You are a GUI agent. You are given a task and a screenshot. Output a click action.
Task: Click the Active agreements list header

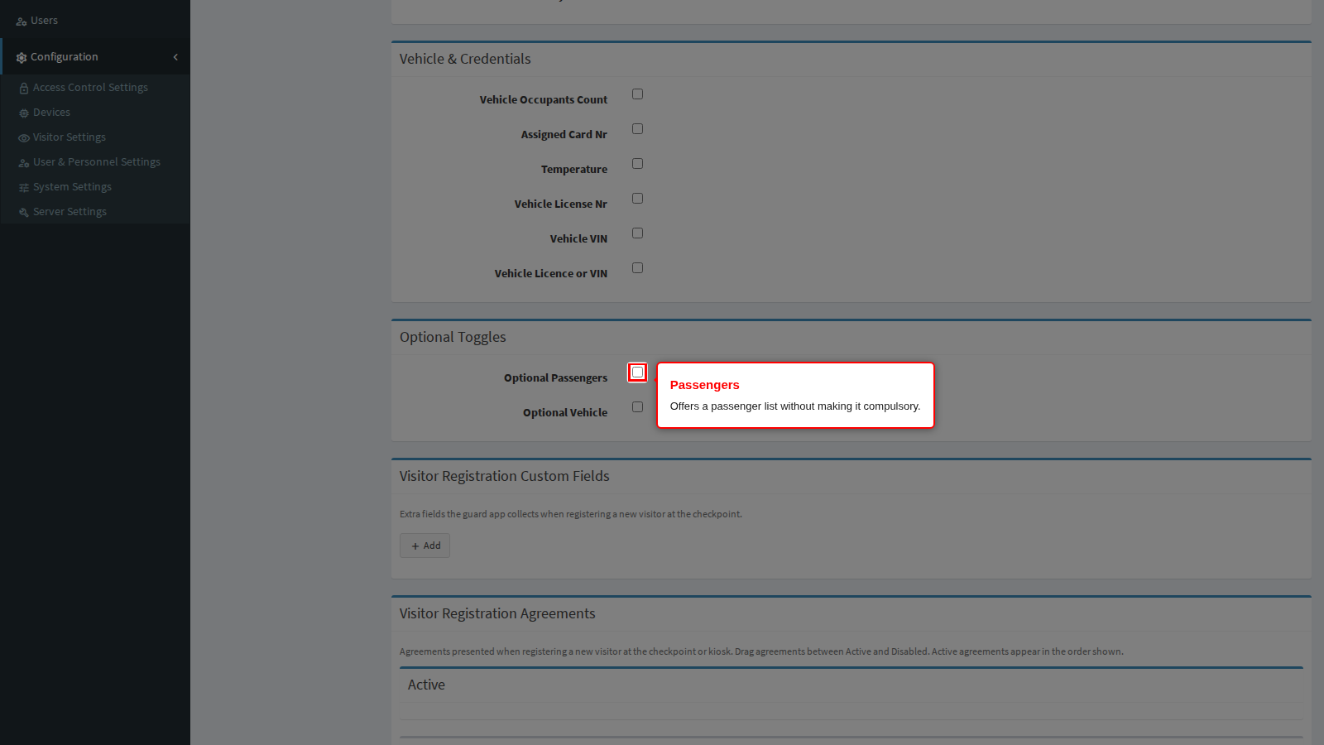[426, 685]
